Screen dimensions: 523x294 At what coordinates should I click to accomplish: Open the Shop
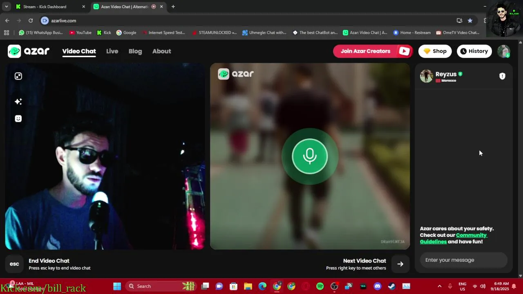[x=435, y=51]
